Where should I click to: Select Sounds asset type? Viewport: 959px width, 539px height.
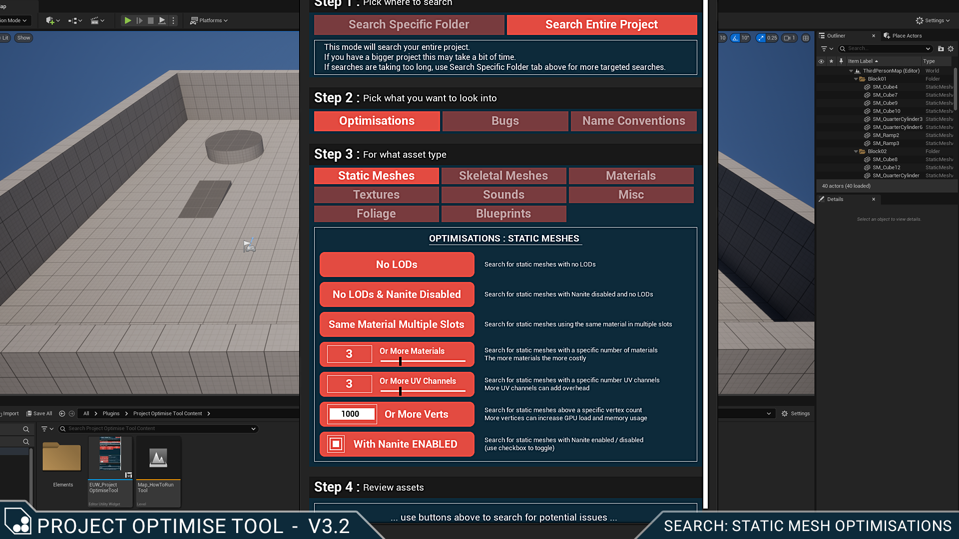[503, 195]
